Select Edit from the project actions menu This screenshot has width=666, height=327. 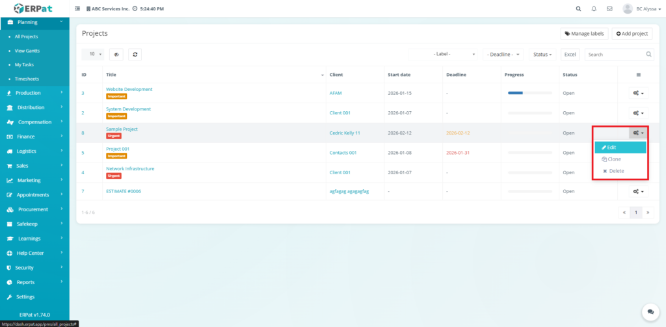coord(619,148)
